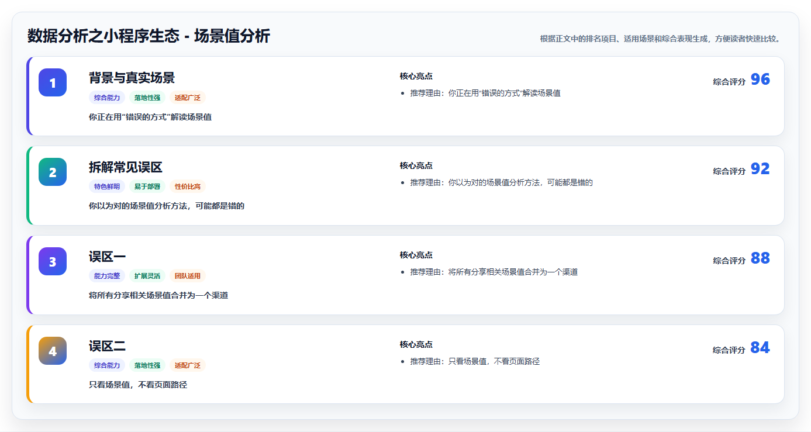Click description 你正在用"错误的方式"解读场景值 under the tags
This screenshot has height=432, width=811.
click(x=150, y=117)
